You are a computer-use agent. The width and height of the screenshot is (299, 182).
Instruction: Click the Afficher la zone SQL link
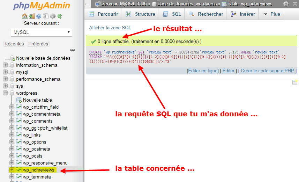110,28
